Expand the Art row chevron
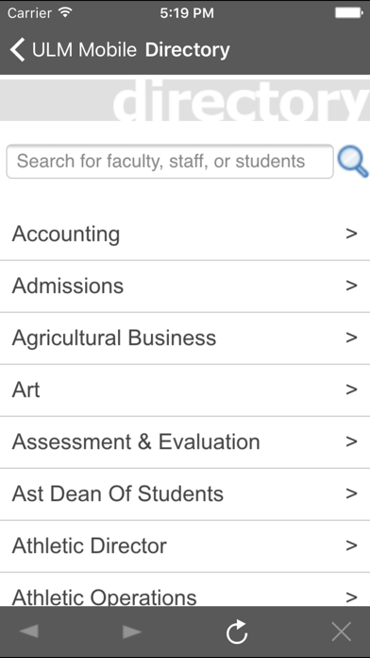370x658 pixels. pyautogui.click(x=351, y=390)
